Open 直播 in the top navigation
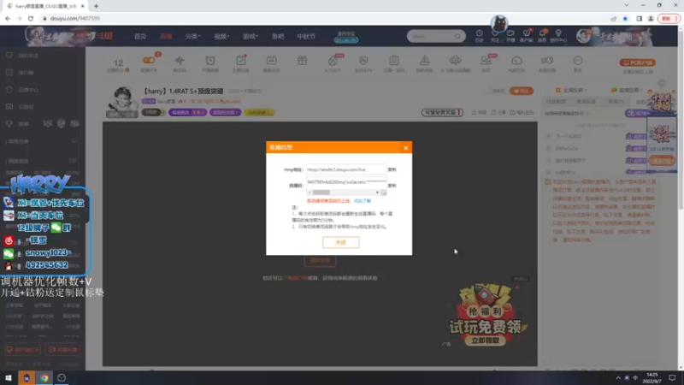This screenshot has width=684, height=385. pos(166,36)
